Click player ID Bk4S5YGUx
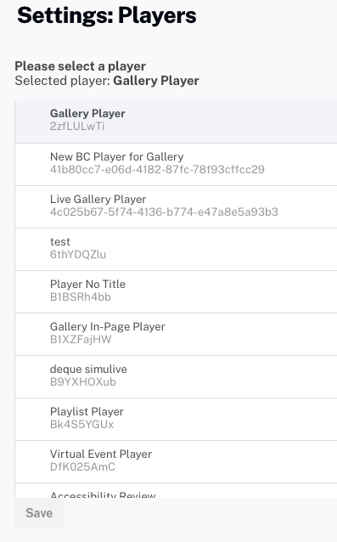 tap(81, 425)
